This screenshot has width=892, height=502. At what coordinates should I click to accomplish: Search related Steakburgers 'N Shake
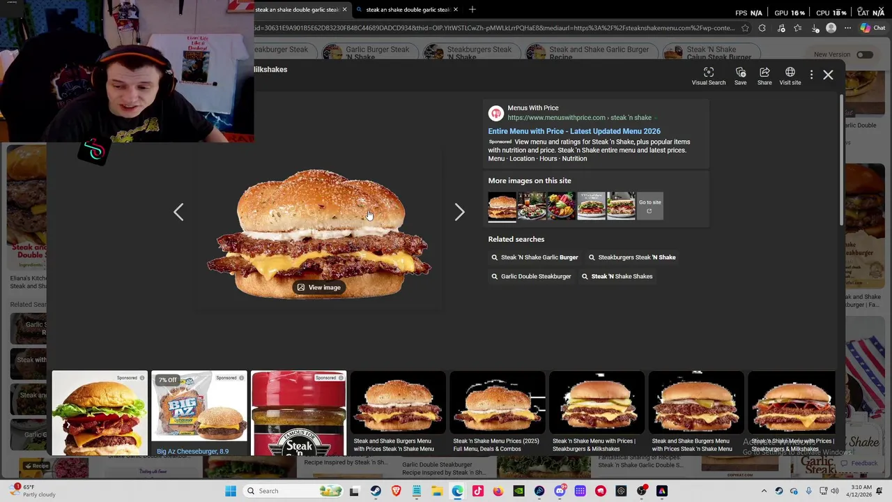pyautogui.click(x=632, y=257)
